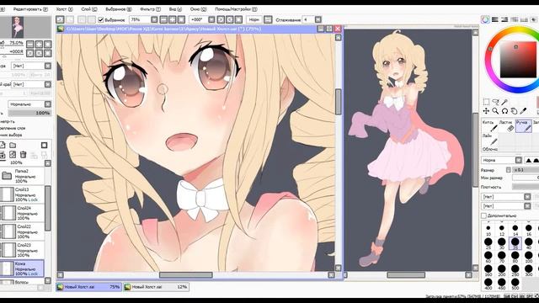Image resolution: width=539 pixels, height=303 pixels.
Task: Select the rectangular selection tool
Action: (x=486, y=102)
